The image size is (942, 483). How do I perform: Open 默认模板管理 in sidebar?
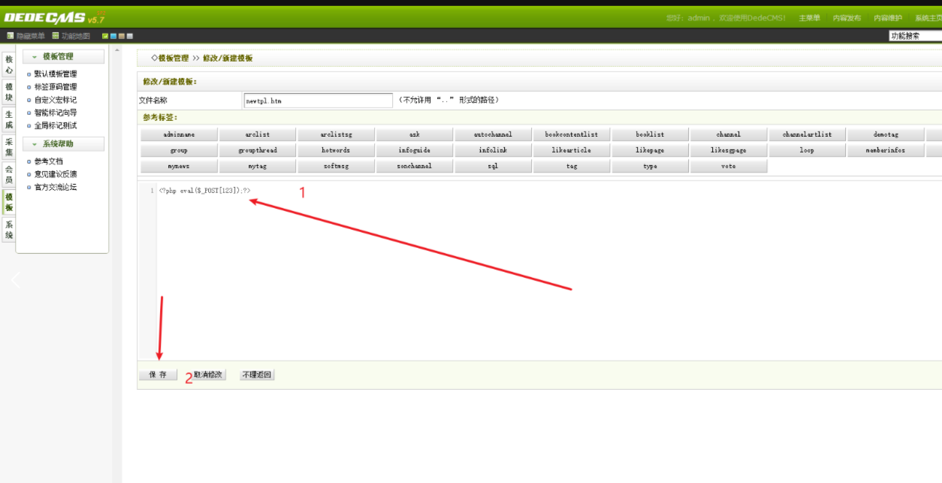pos(55,74)
